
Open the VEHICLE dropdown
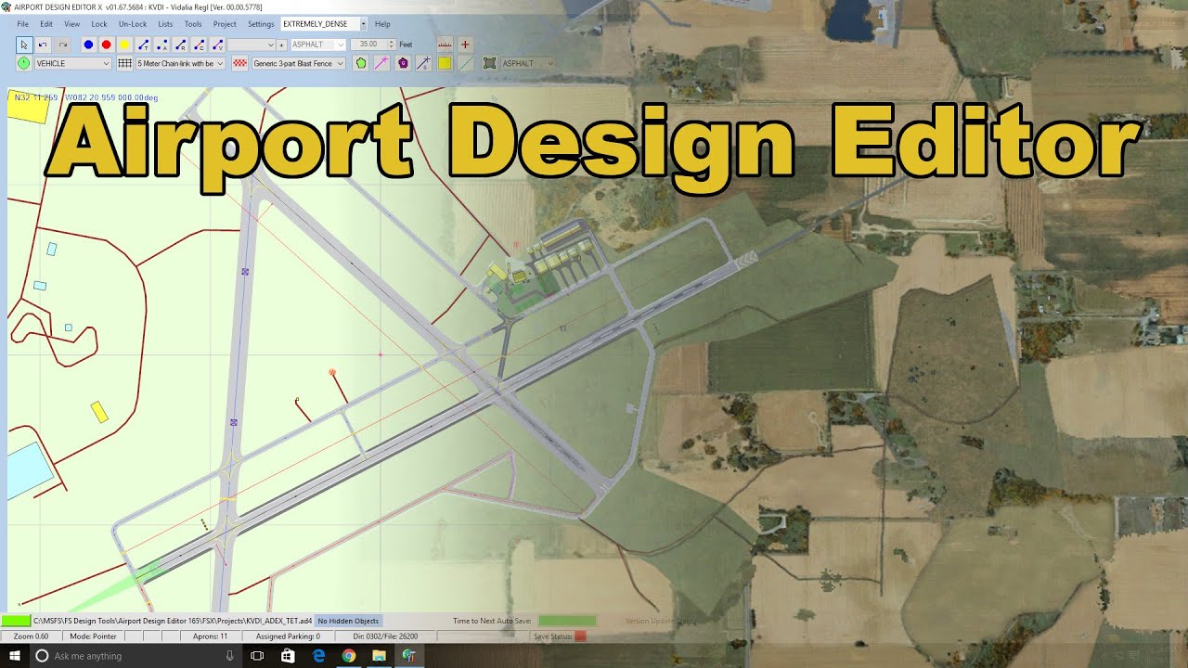[72, 63]
